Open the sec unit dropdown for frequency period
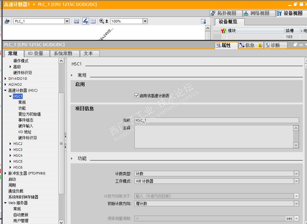 pyautogui.click(x=296, y=219)
